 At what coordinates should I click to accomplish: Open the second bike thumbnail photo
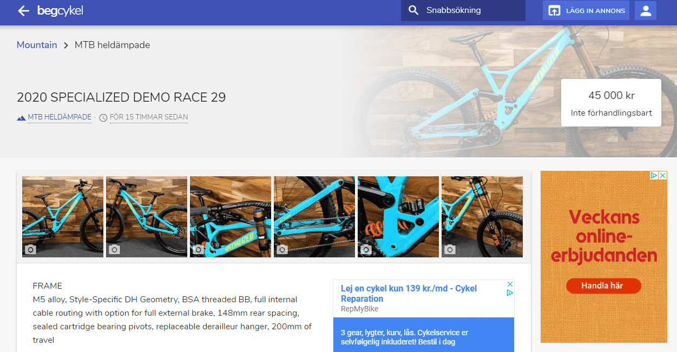pos(147,217)
